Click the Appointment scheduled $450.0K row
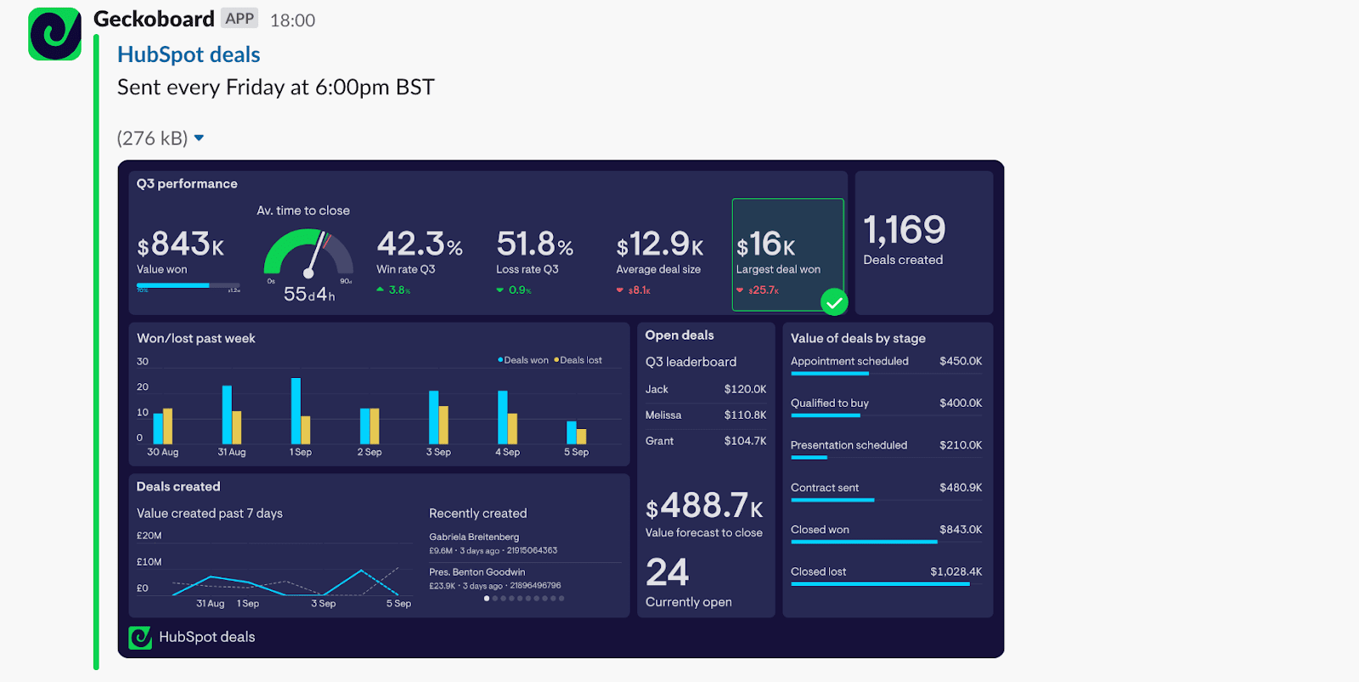1359x682 pixels. 887,365
